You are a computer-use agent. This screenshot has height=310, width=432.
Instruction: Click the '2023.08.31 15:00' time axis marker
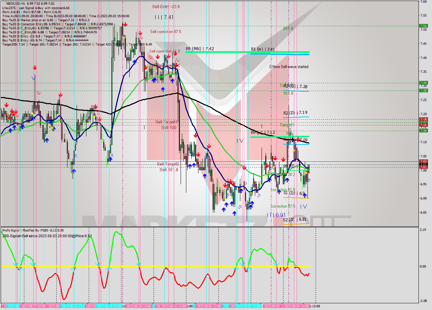click(173, 306)
